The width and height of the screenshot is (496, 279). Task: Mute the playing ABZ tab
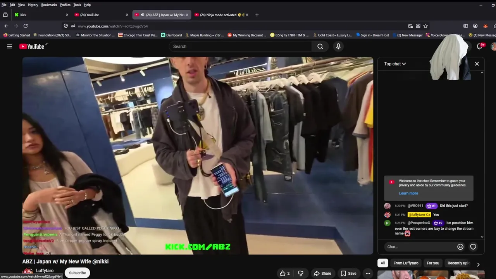pos(142,15)
